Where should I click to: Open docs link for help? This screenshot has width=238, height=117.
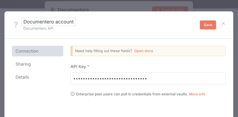point(144,51)
